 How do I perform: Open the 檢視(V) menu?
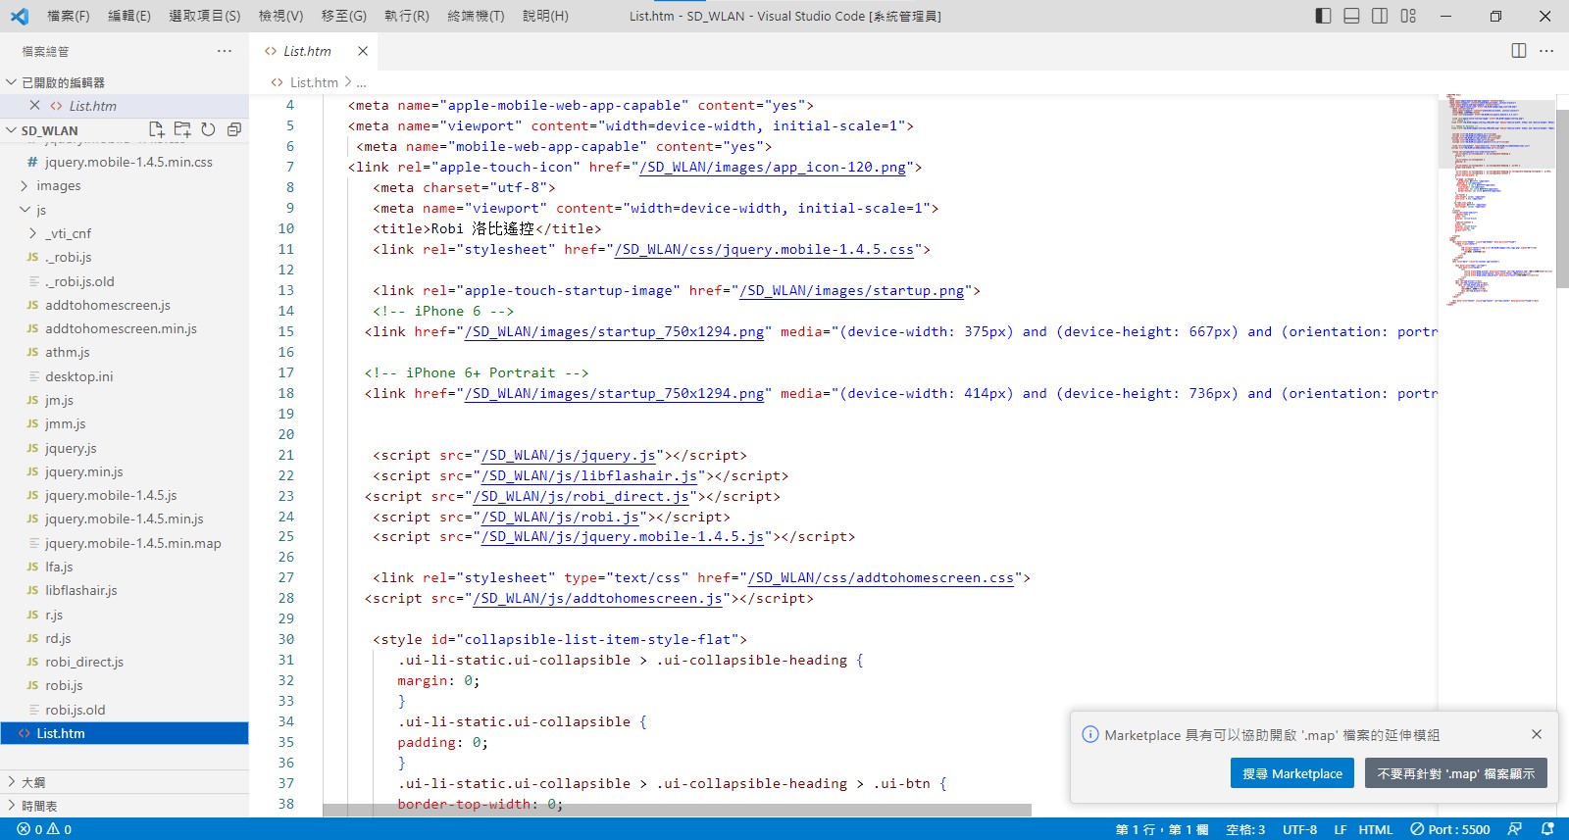[280, 16]
